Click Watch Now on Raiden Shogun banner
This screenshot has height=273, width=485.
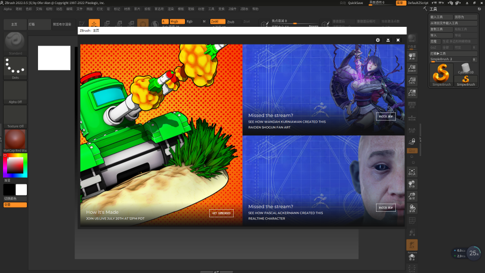(x=386, y=116)
